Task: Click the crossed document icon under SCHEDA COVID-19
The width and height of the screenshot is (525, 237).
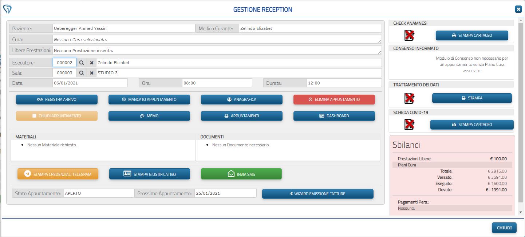Action: (408, 124)
